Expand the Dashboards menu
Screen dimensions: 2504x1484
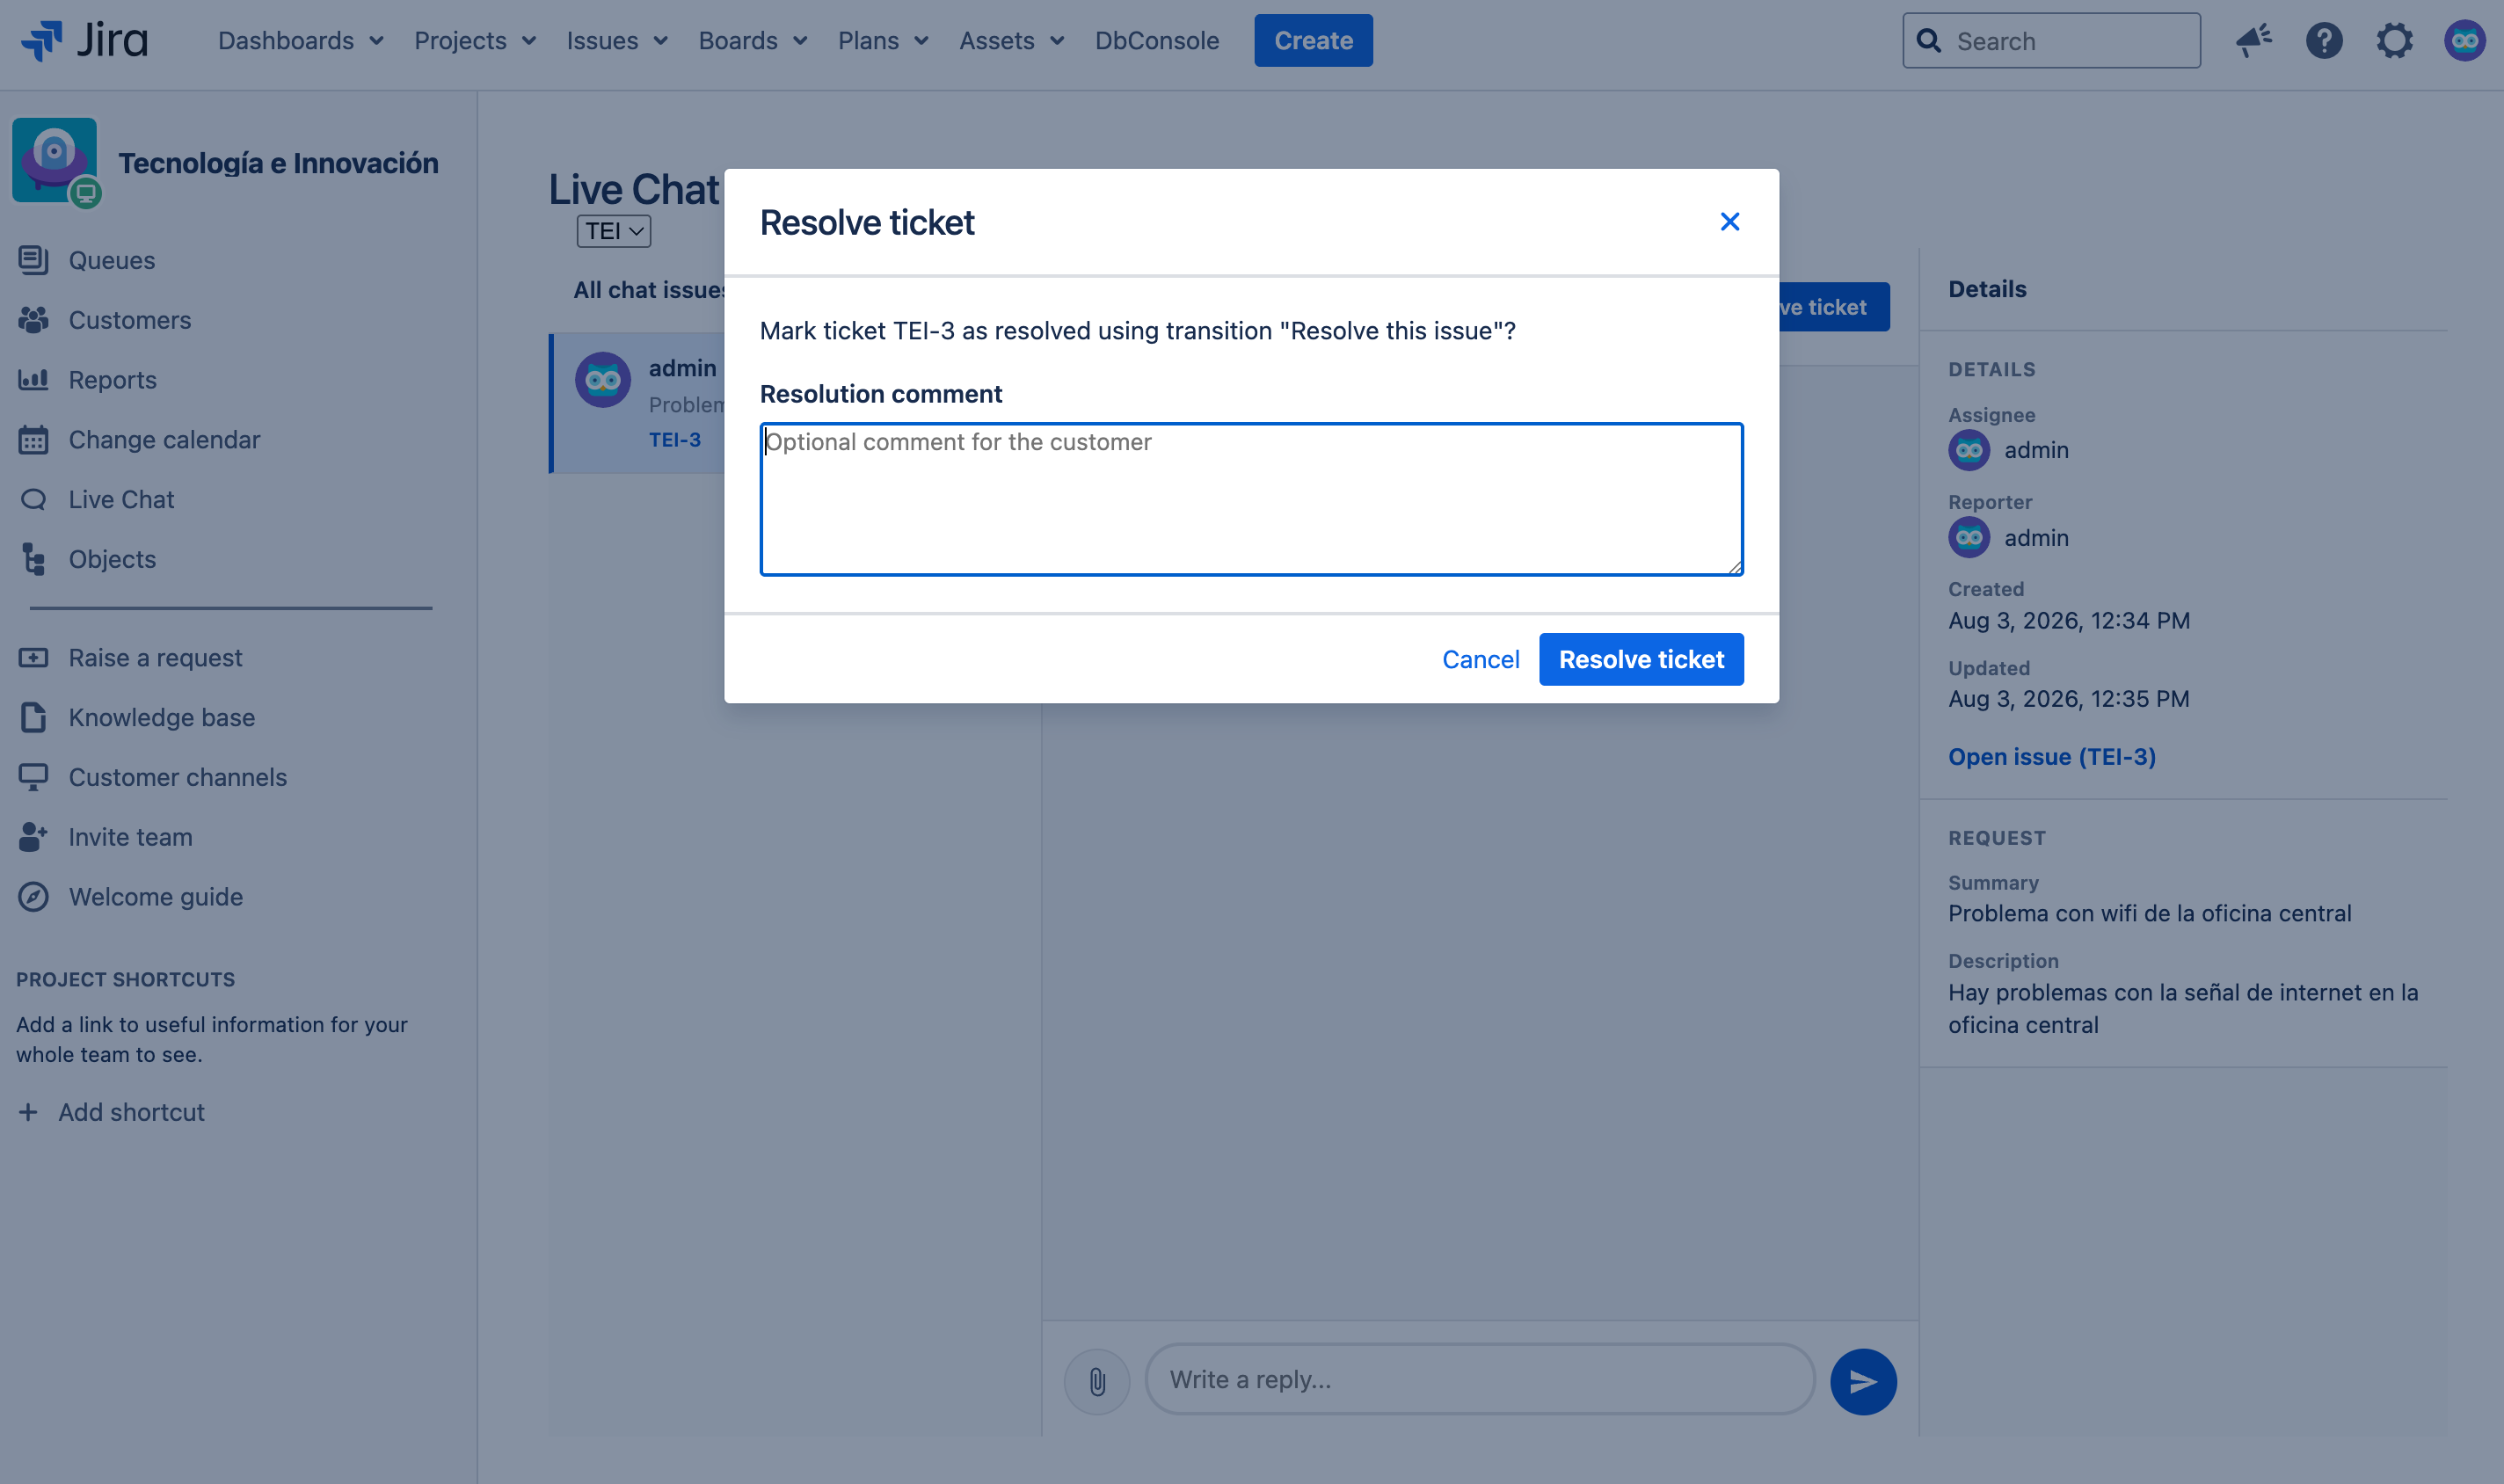(x=300, y=41)
